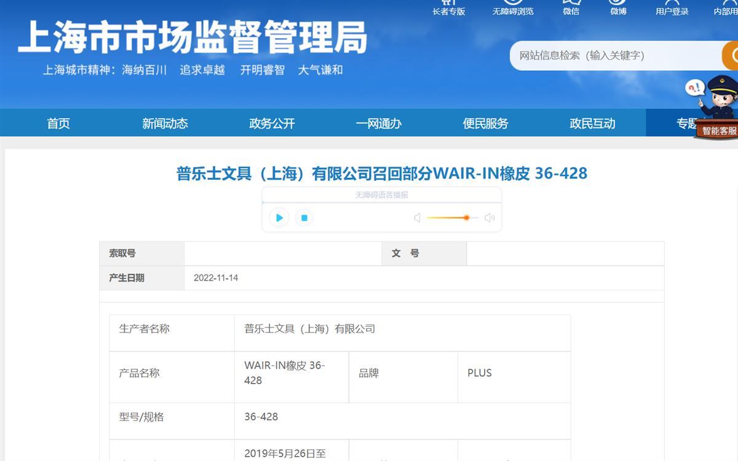738x461 pixels.
Task: Stop the voice broadcast playback
Action: (304, 218)
